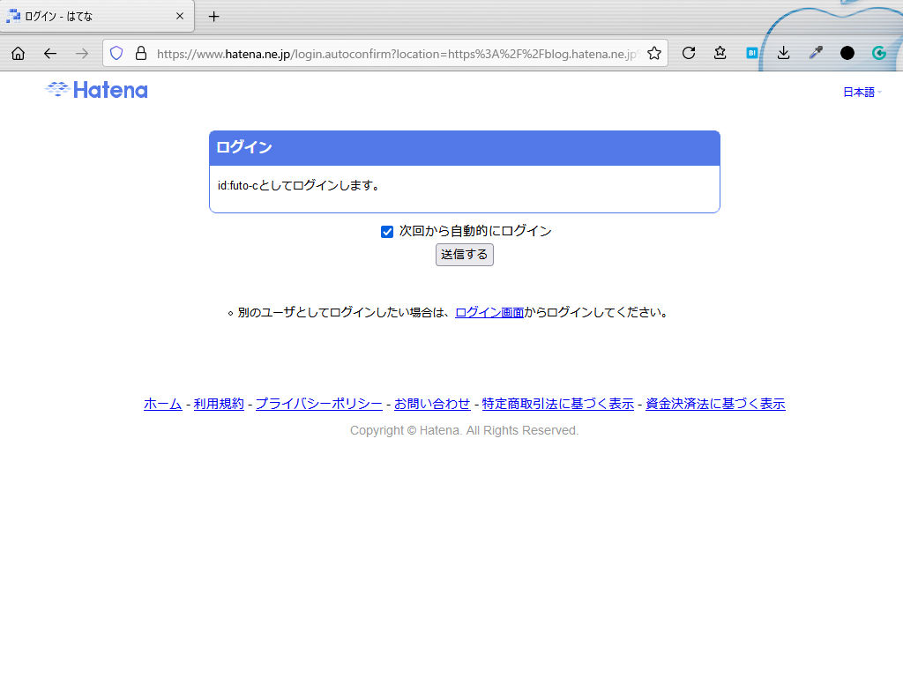Open 資金決済法に基づく表示 link
This screenshot has height=677, width=903.
715,404
